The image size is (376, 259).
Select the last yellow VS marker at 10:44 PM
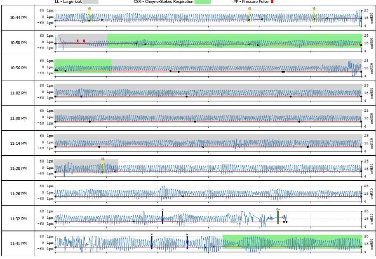(314, 16)
